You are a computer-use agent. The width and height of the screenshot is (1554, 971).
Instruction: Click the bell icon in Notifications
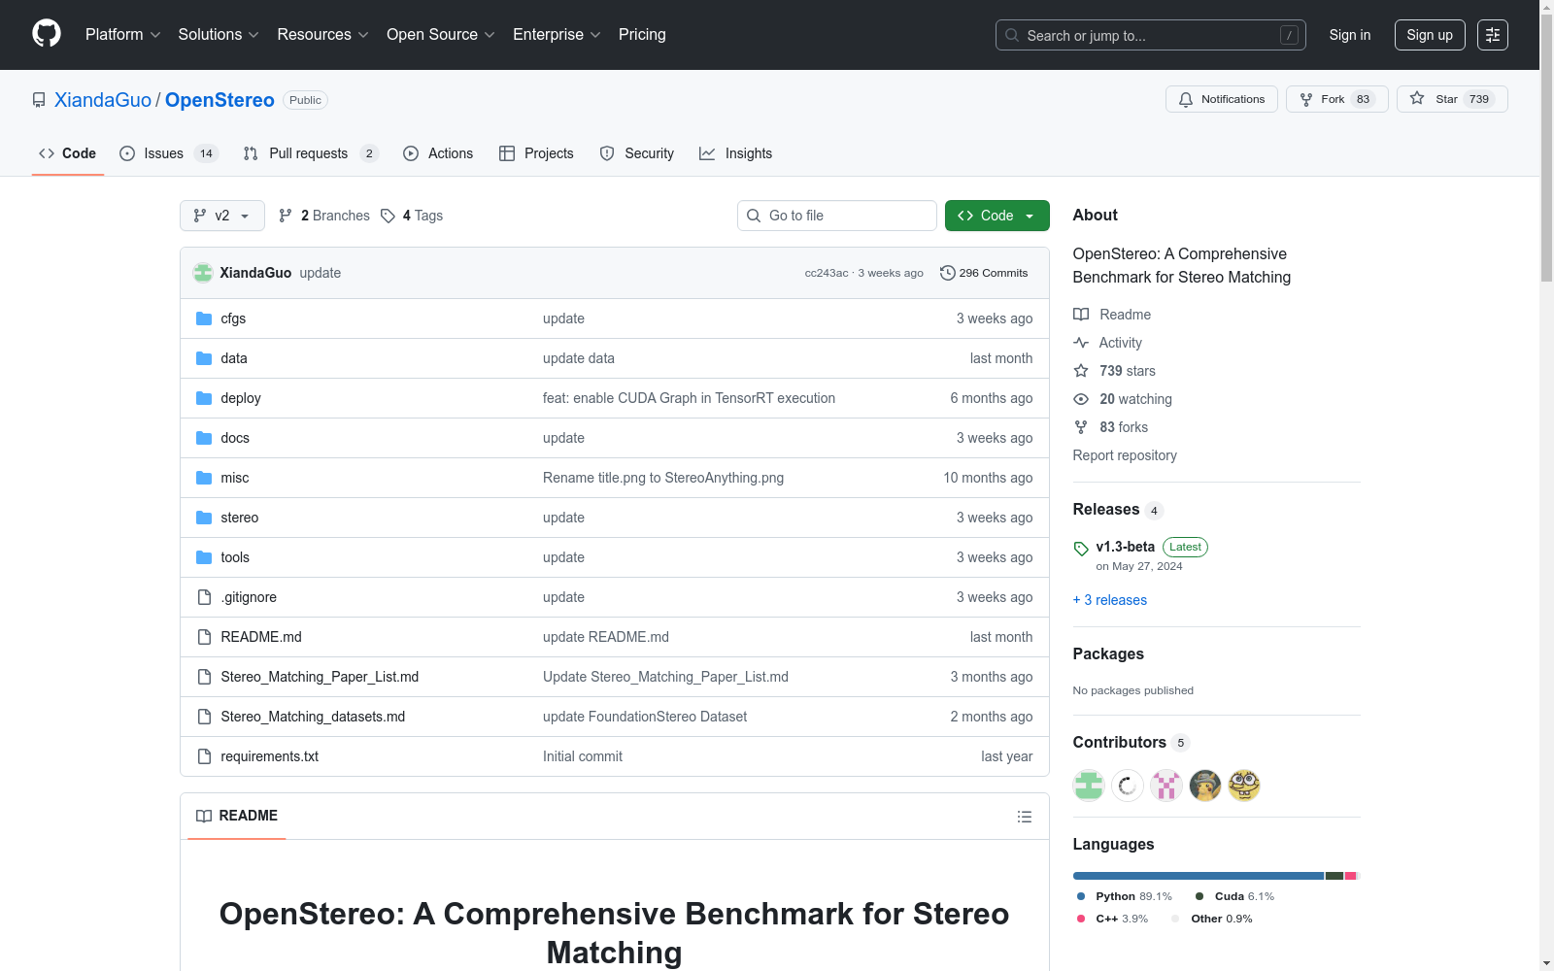point(1186,99)
